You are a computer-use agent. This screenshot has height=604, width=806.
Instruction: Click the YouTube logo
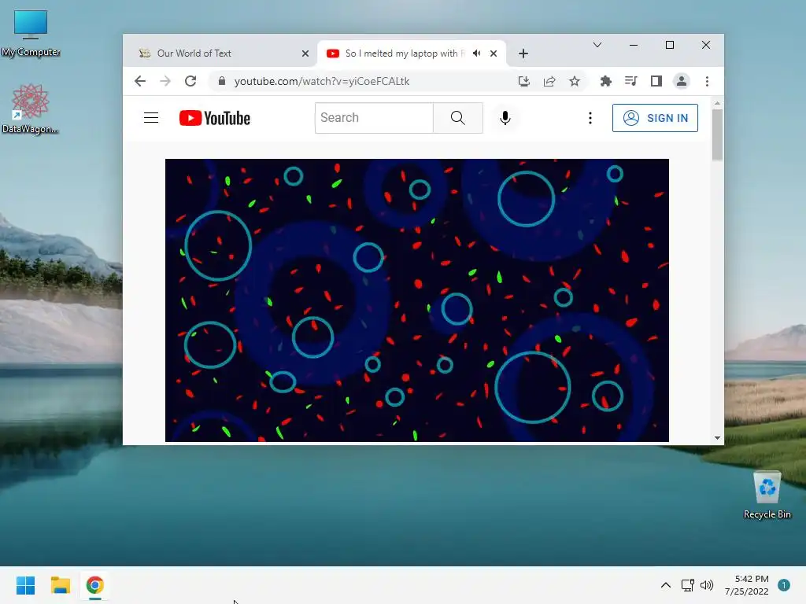[x=215, y=118]
